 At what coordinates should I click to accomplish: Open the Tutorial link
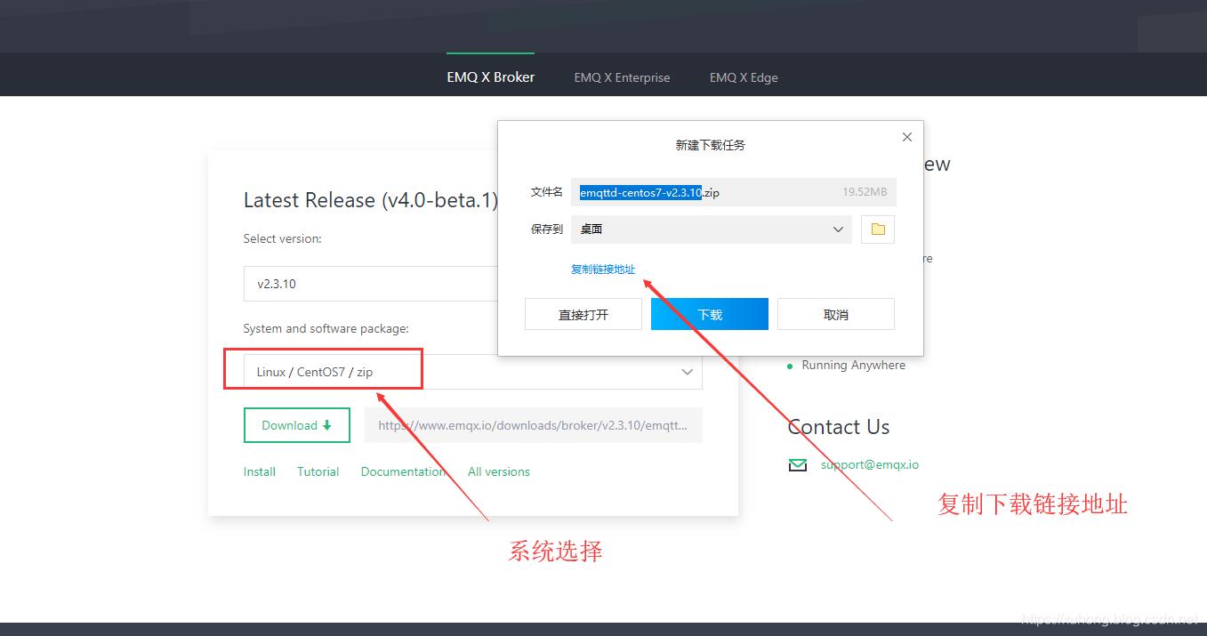tap(318, 471)
